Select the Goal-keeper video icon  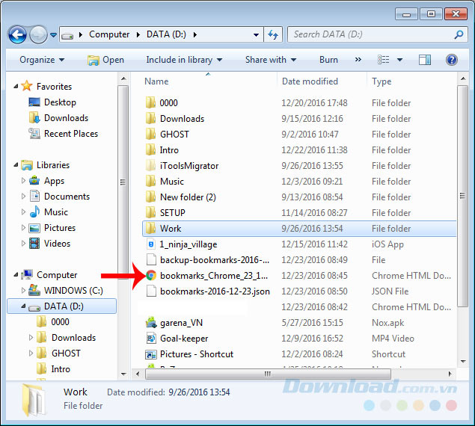coord(151,339)
